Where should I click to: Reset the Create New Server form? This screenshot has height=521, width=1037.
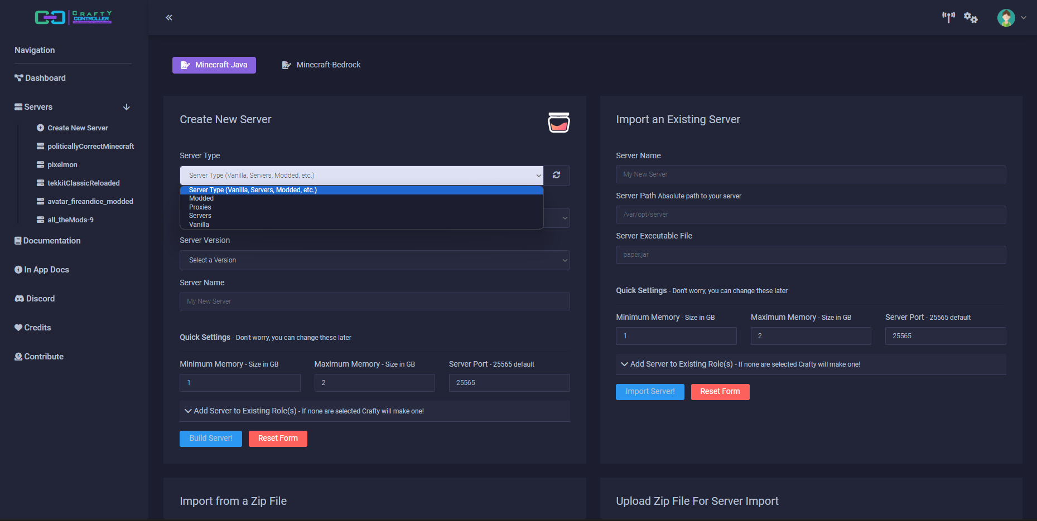(x=278, y=439)
